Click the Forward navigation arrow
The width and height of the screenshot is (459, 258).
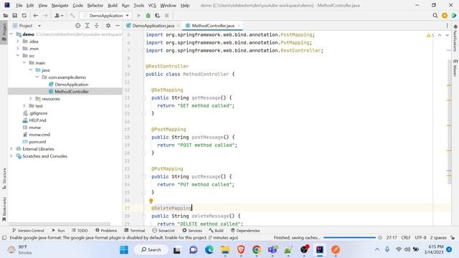coord(45,16)
